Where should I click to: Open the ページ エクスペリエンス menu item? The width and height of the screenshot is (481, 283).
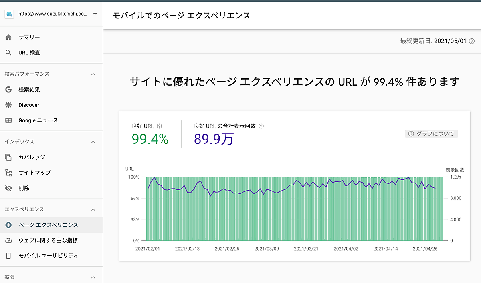pyautogui.click(x=48, y=225)
